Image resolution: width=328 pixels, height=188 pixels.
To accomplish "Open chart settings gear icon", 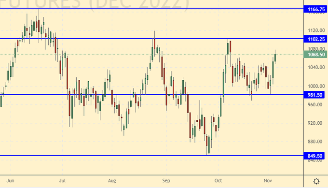I will (x=316, y=181).
